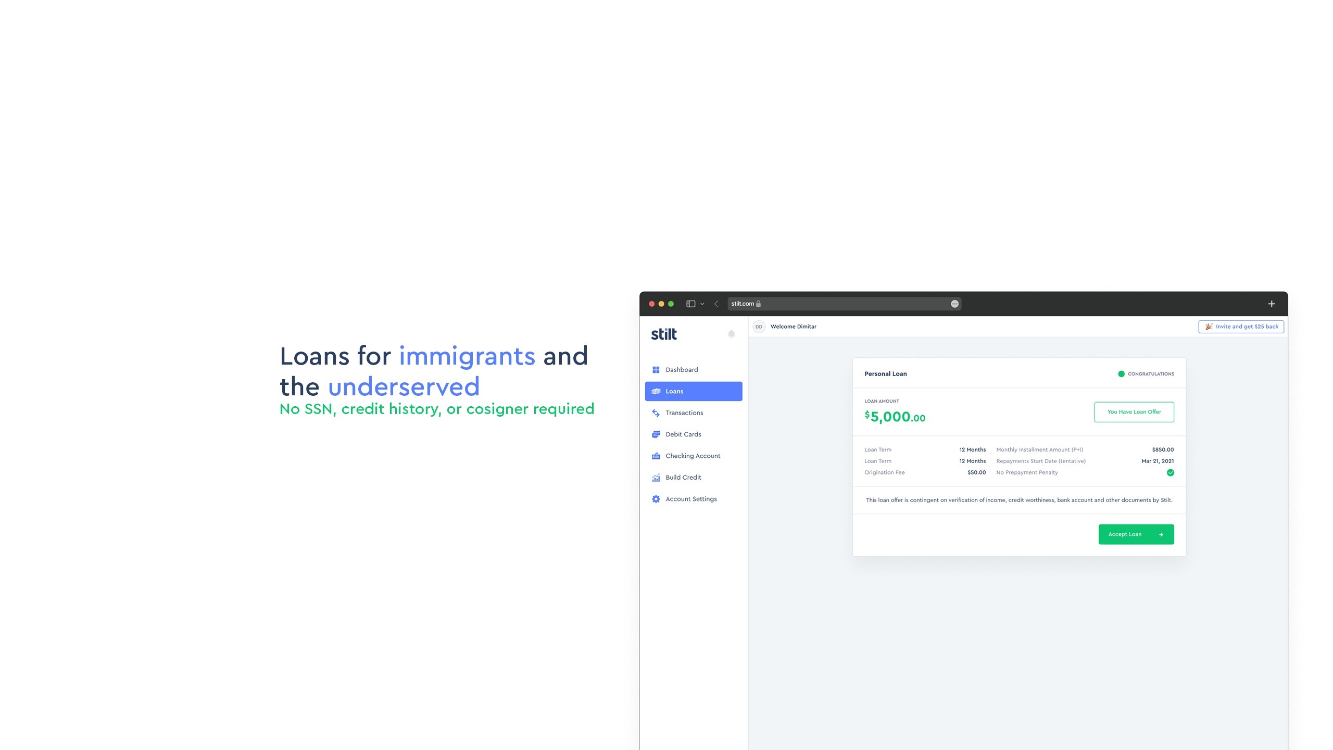Screen dimensions: 1333x750
Task: Go back with browser back arrow
Action: (716, 304)
